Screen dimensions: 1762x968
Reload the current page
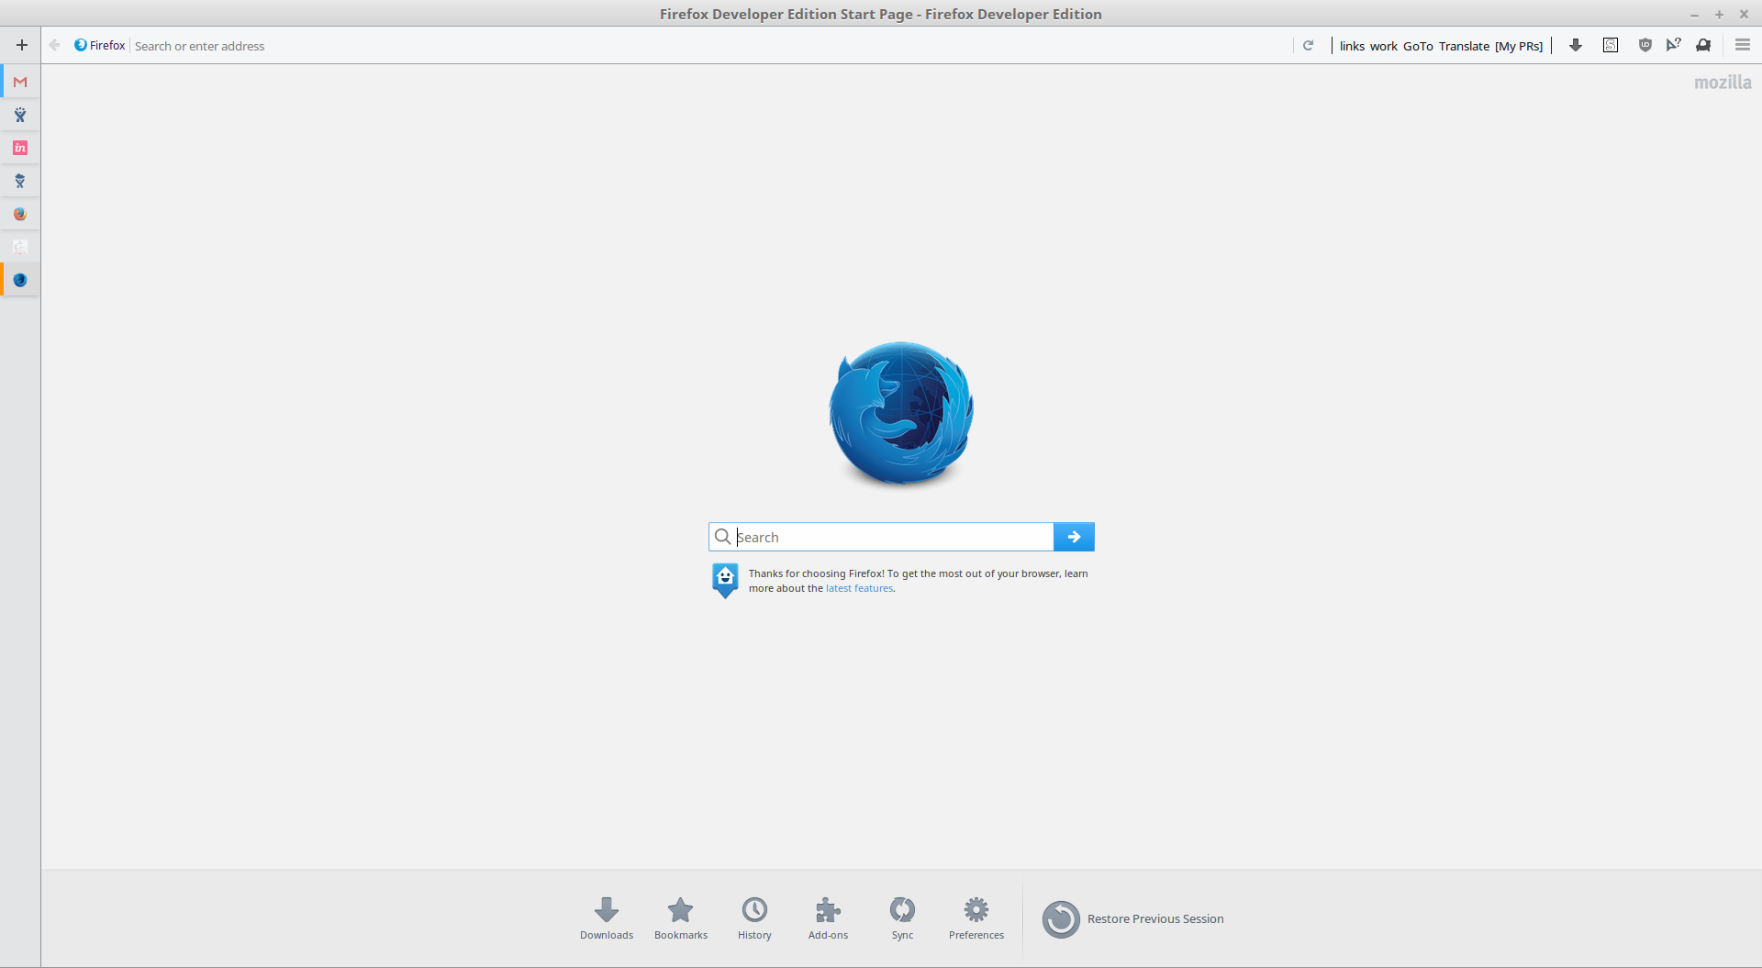[x=1309, y=45]
